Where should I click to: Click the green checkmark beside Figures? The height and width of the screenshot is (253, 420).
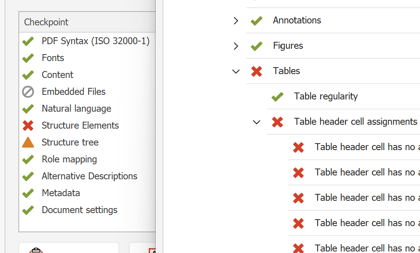coord(257,46)
